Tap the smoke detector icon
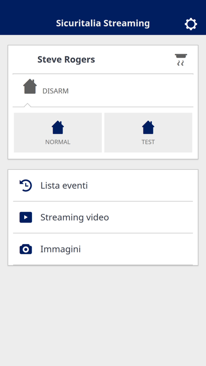Viewport: 206px width, 366px height. pos(181,60)
